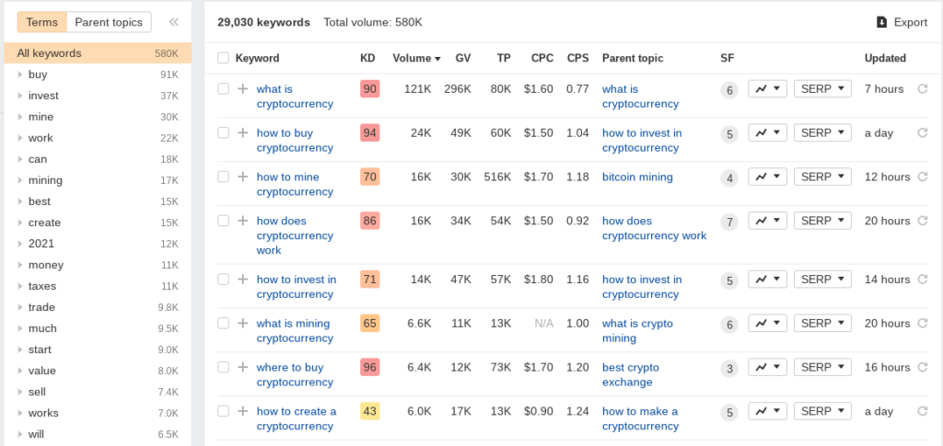Screen dimensions: 943x446
Task: Click the Export button
Action: pyautogui.click(x=902, y=22)
